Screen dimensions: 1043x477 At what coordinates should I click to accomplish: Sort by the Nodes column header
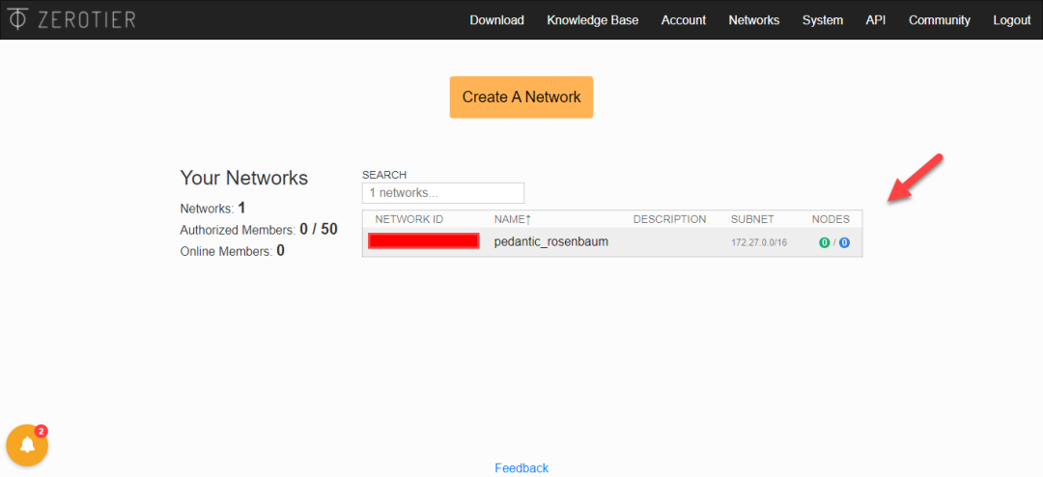(x=831, y=219)
